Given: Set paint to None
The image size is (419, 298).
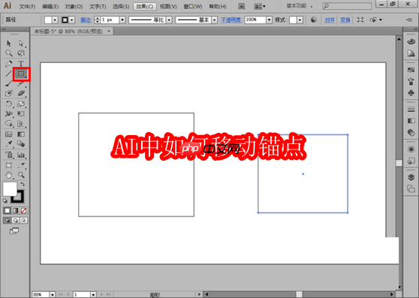Looking at the screenshot, I should [23, 211].
